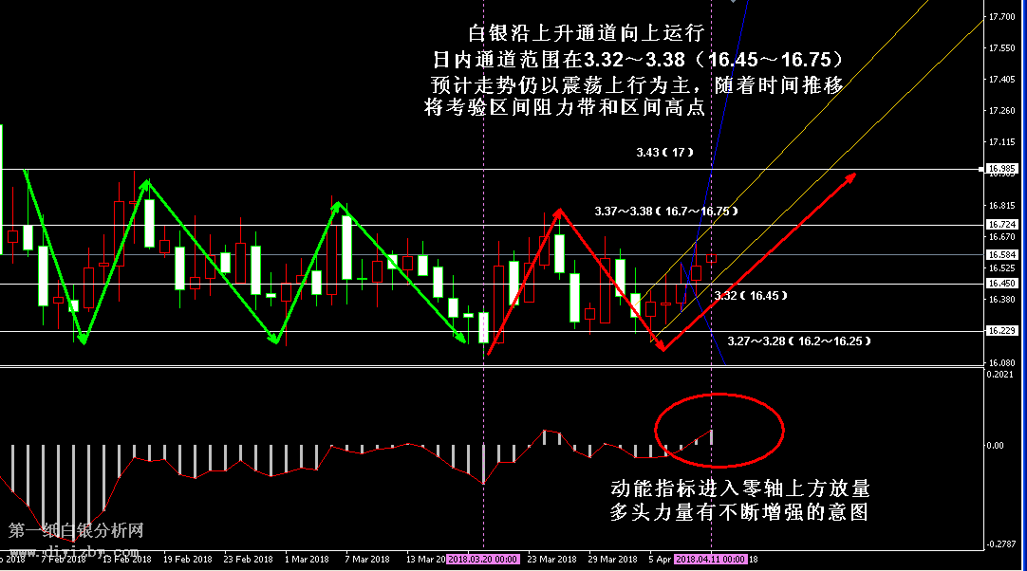
Task: Select the 3.37~3.38 (16.7~16.75) annotation text
Action: (665, 211)
